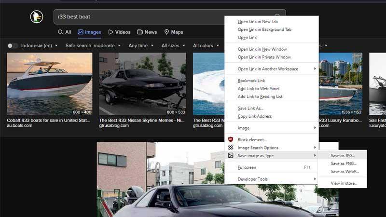The height and width of the screenshot is (217, 386).
Task: Click the pin icon on the Maps tab
Action: [166, 32]
